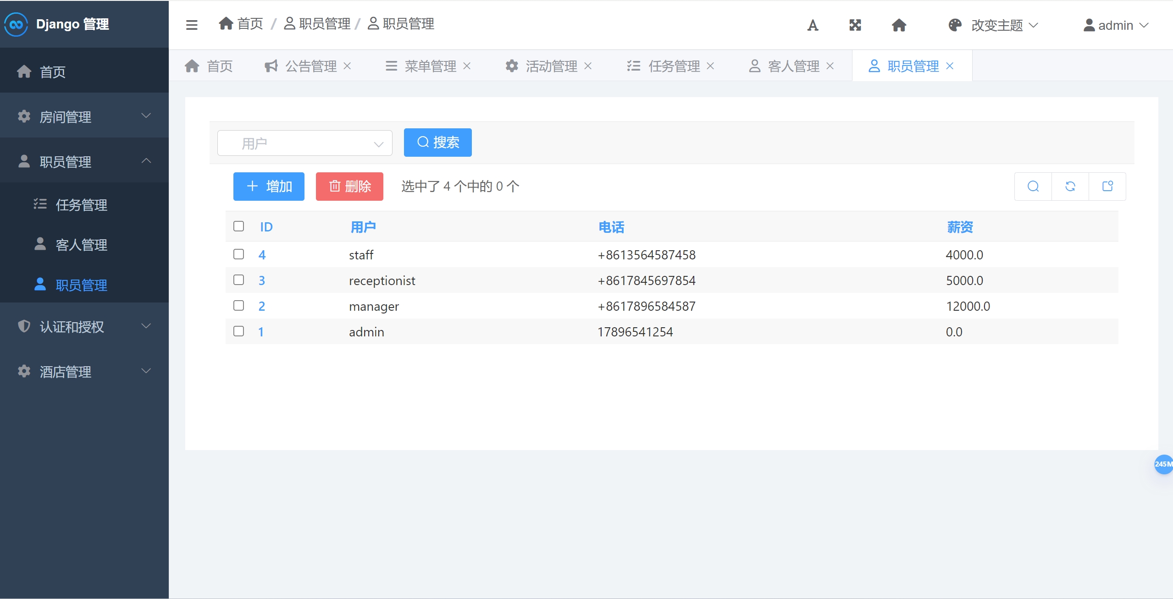Viewport: 1173px width, 599px height.
Task: Close the 菜单管理 tab
Action: pos(467,66)
